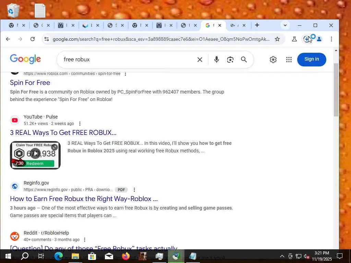This screenshot has width=351, height=263.
Task: Open the Google apps grid
Action: (x=289, y=60)
